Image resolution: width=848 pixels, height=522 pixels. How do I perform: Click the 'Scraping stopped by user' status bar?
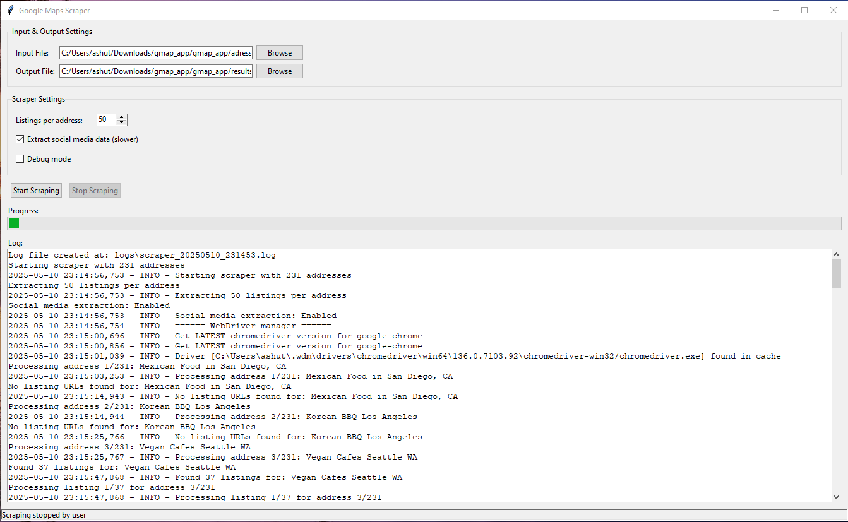pos(424,515)
